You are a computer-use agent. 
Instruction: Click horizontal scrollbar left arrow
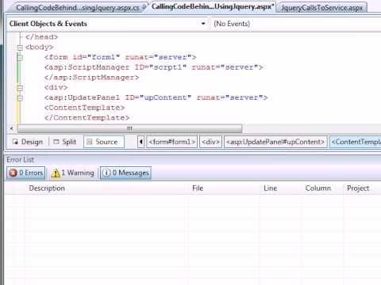click(x=11, y=129)
